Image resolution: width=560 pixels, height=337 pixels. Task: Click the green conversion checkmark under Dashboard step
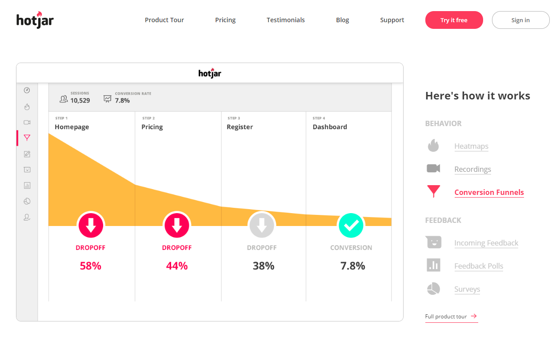[x=351, y=226]
